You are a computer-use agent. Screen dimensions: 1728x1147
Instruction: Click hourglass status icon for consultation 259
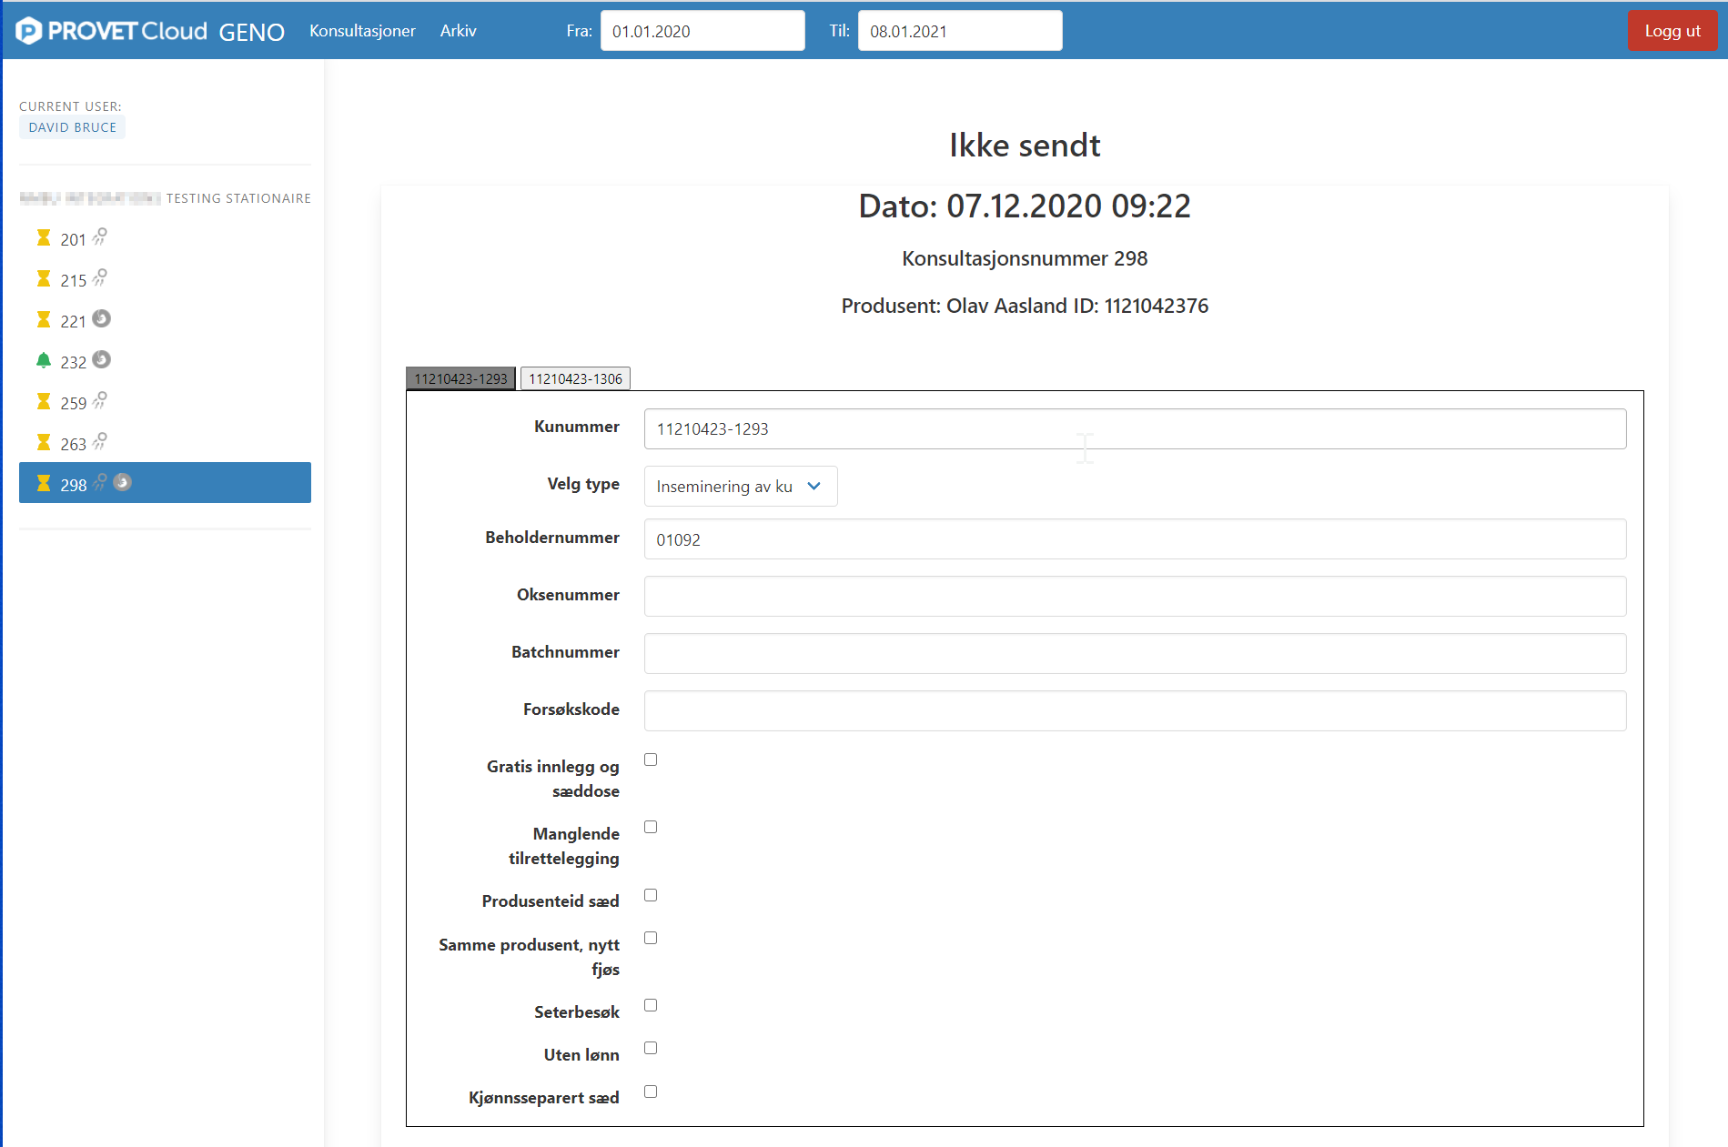point(43,402)
